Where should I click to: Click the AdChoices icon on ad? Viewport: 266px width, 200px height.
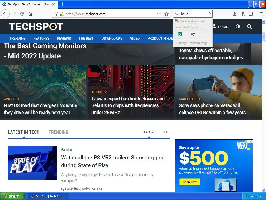pos(247,141)
